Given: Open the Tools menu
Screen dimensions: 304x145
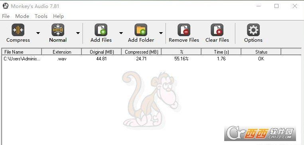Looking at the screenshot, I should pyautogui.click(x=41, y=16).
